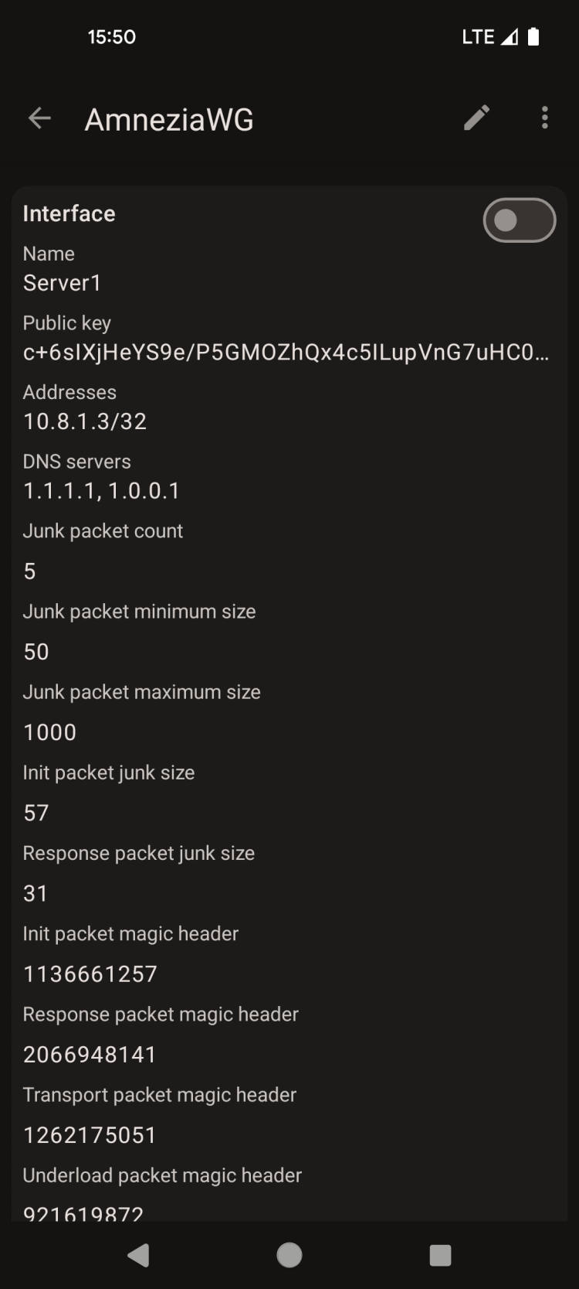The width and height of the screenshot is (579, 1289).
Task: Tap the back arrow icon
Action: [39, 118]
